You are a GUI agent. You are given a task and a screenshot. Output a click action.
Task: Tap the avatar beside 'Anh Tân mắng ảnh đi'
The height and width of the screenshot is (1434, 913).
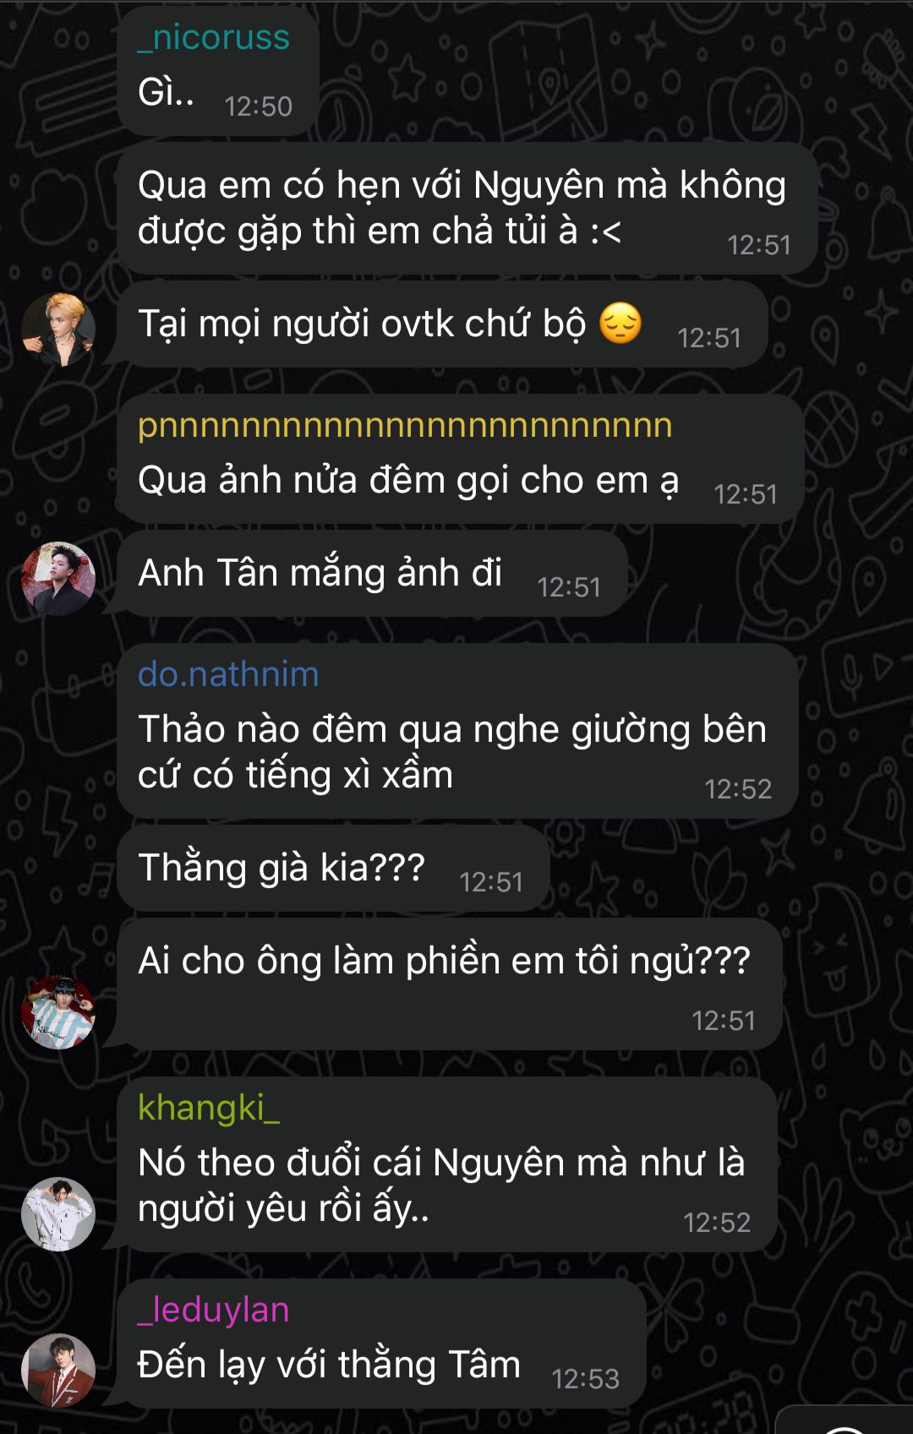(x=58, y=578)
